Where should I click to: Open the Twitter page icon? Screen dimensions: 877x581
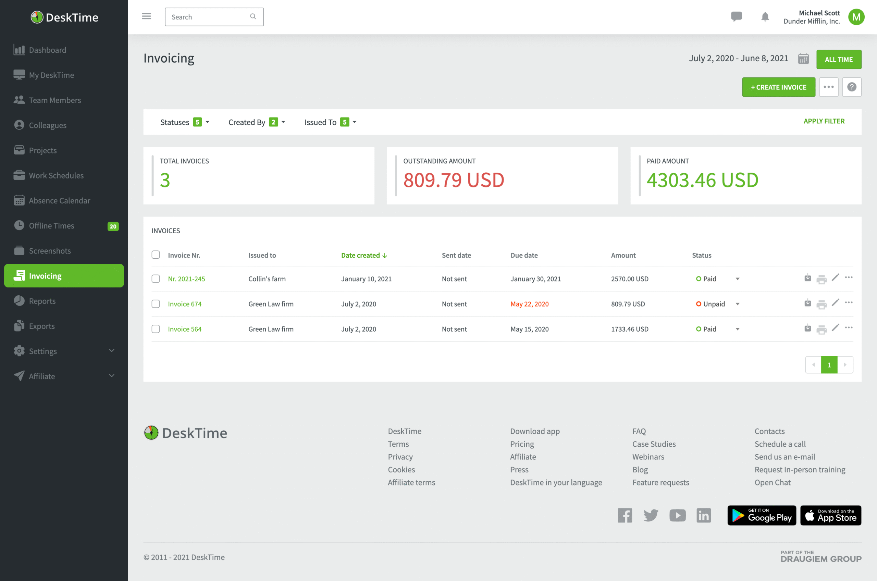tap(651, 516)
